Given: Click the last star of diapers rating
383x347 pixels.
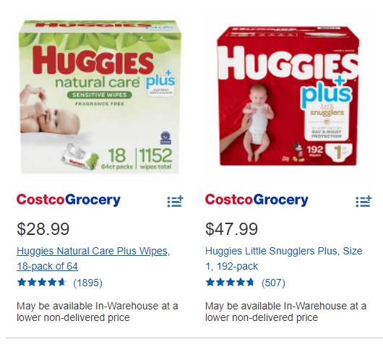Looking at the screenshot, I should pos(250,282).
